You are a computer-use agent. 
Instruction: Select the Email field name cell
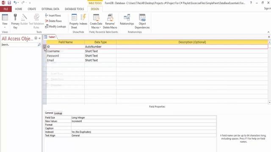65,60
